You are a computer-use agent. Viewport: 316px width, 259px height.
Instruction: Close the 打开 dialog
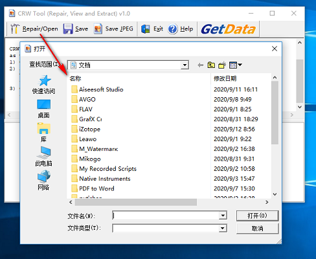(x=275, y=49)
